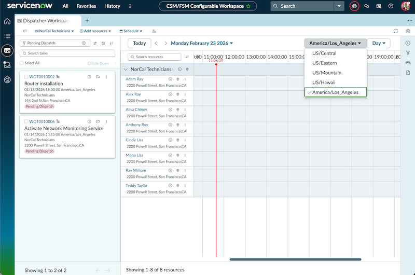Viewport: 415px width, 275px height.
Task: Click the sort tasks icon
Action: click(x=112, y=43)
